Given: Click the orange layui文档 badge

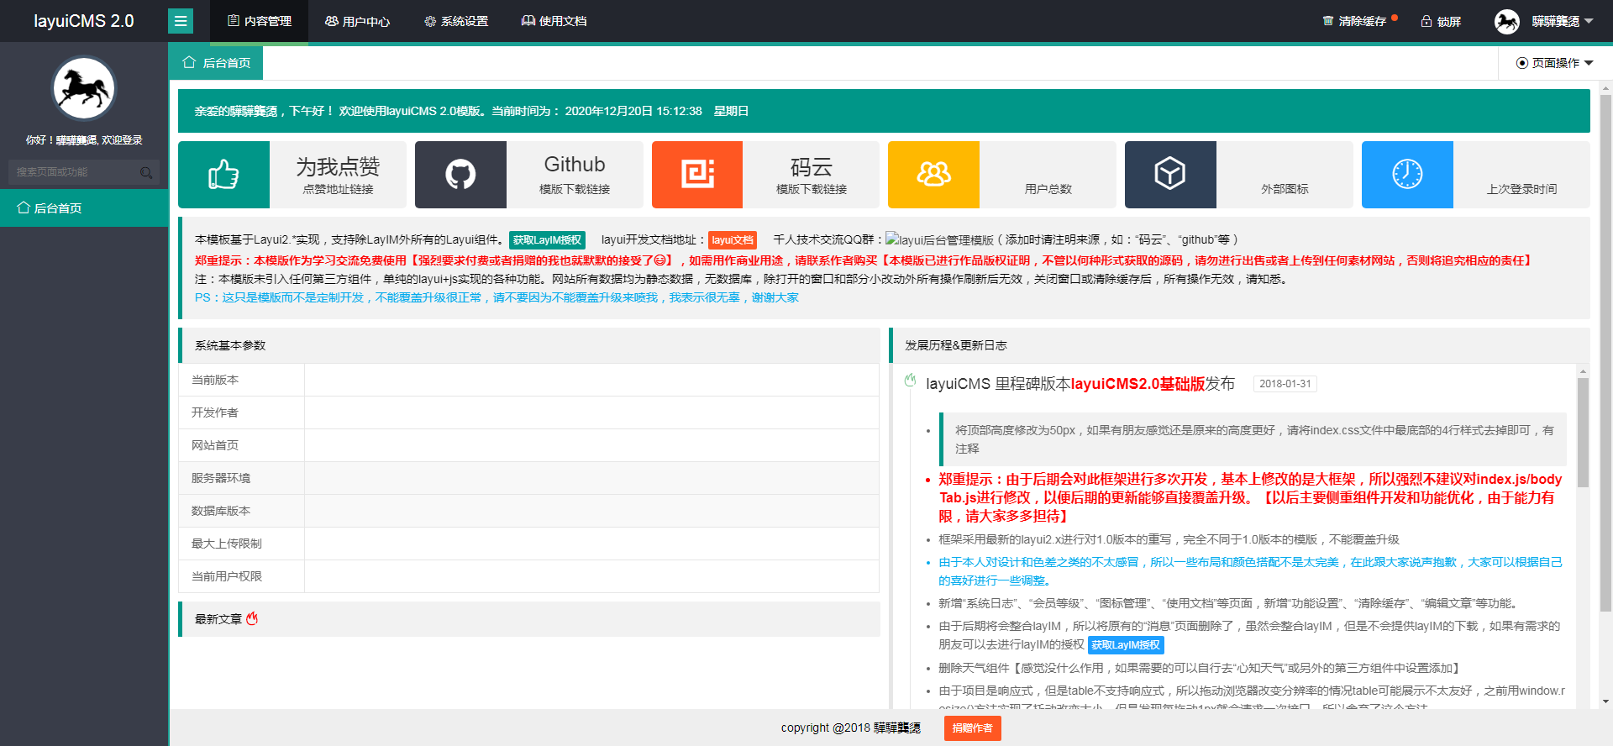Looking at the screenshot, I should (x=733, y=240).
